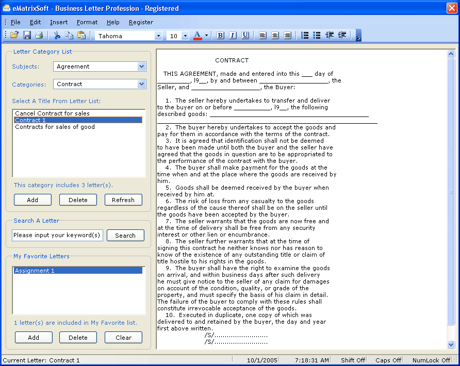Refresh the letter title list
The image size is (460, 366).
coord(123,199)
